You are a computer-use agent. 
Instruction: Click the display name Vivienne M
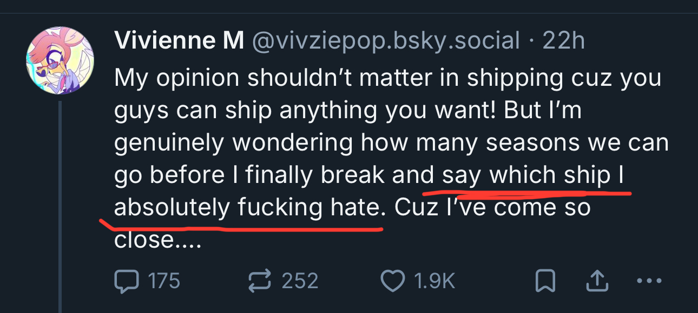179,41
